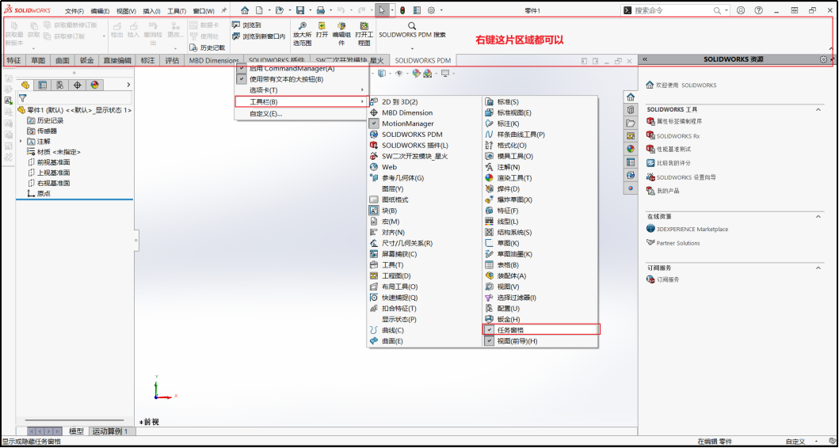Screen dimensions: 839x448
Task: Open the ConfigurationManager tab icon
Action: click(x=60, y=85)
